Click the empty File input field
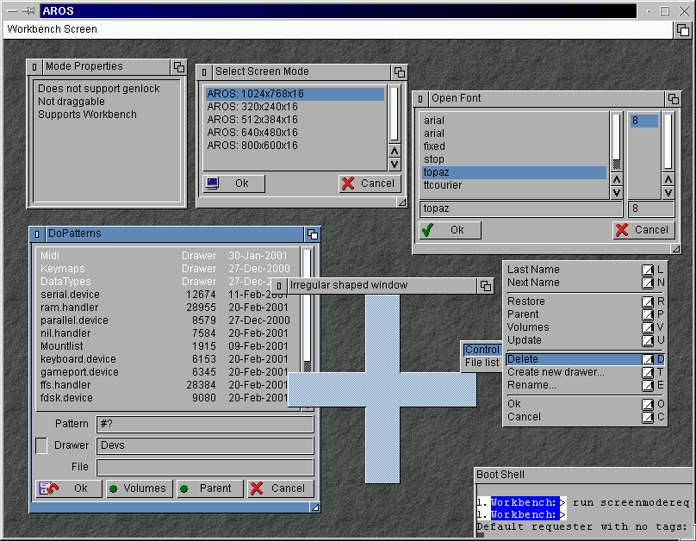This screenshot has height=541, width=696. pos(205,467)
